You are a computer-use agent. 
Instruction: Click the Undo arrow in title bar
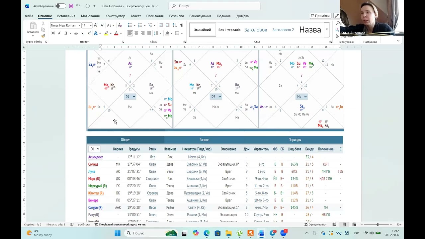click(78, 6)
